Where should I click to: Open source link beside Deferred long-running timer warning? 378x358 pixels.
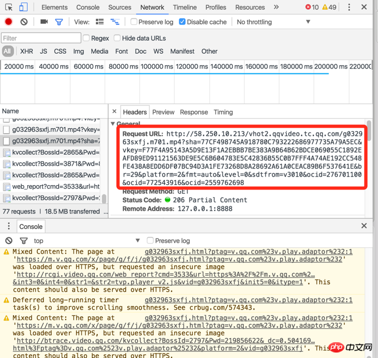(x=248, y=300)
